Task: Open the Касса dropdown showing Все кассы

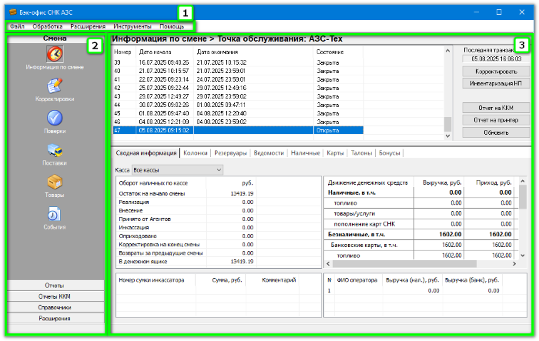Action: point(177,169)
